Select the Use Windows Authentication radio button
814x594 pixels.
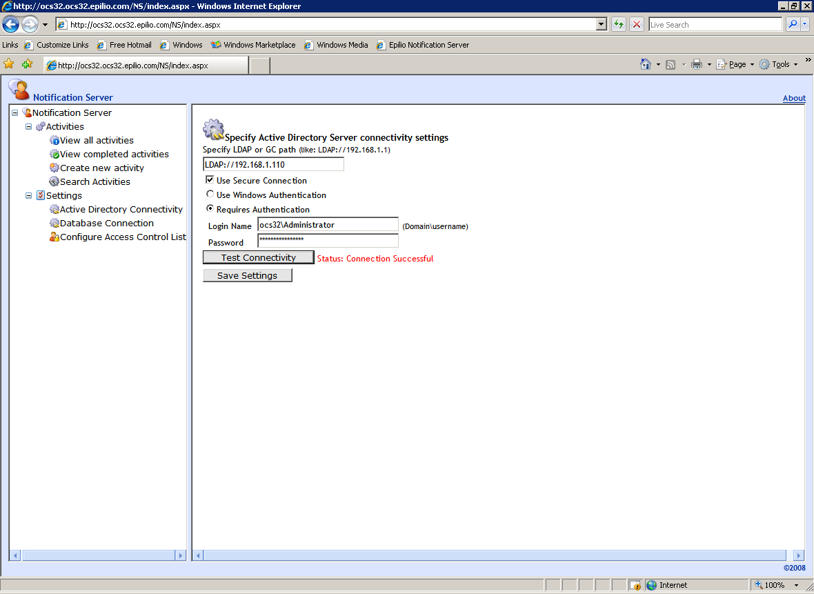[210, 194]
